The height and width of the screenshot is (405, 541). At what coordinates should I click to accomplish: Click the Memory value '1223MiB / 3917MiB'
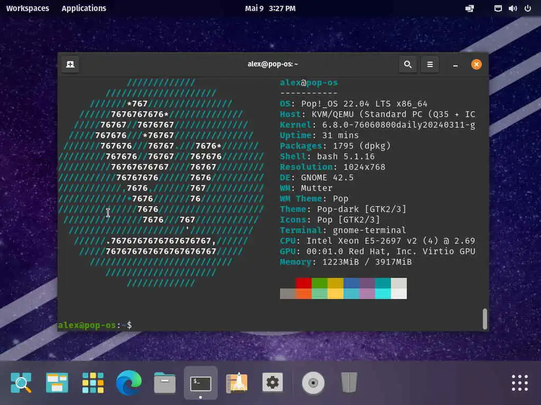point(367,262)
